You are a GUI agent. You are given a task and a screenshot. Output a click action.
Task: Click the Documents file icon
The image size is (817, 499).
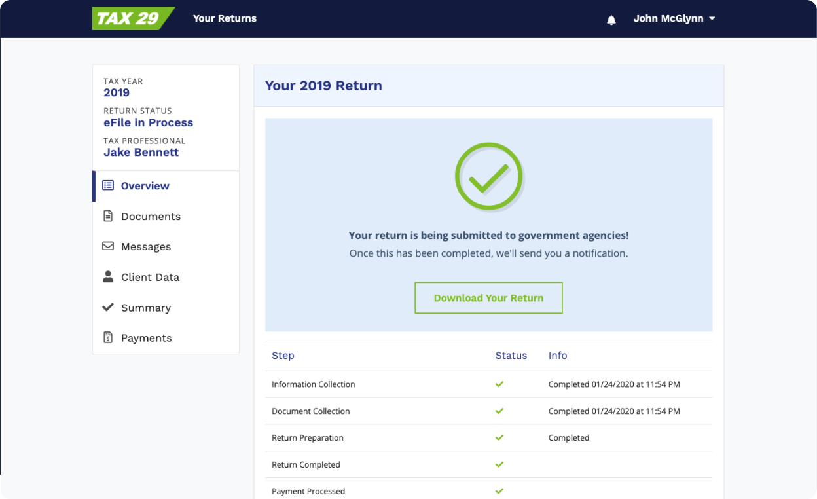(x=108, y=216)
